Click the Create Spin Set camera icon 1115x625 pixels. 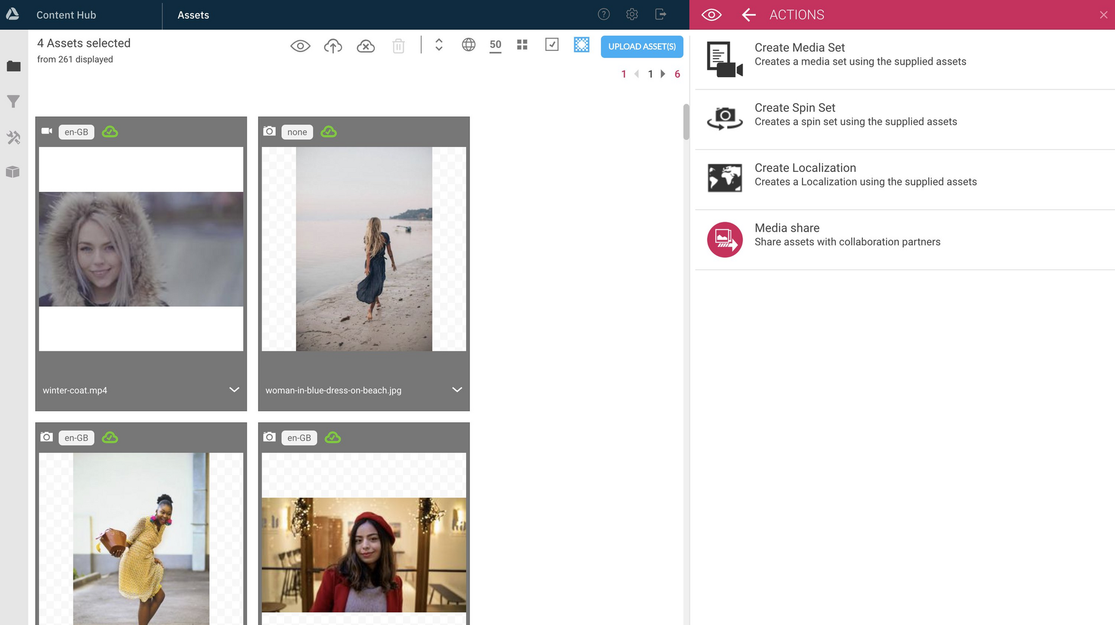click(x=725, y=118)
